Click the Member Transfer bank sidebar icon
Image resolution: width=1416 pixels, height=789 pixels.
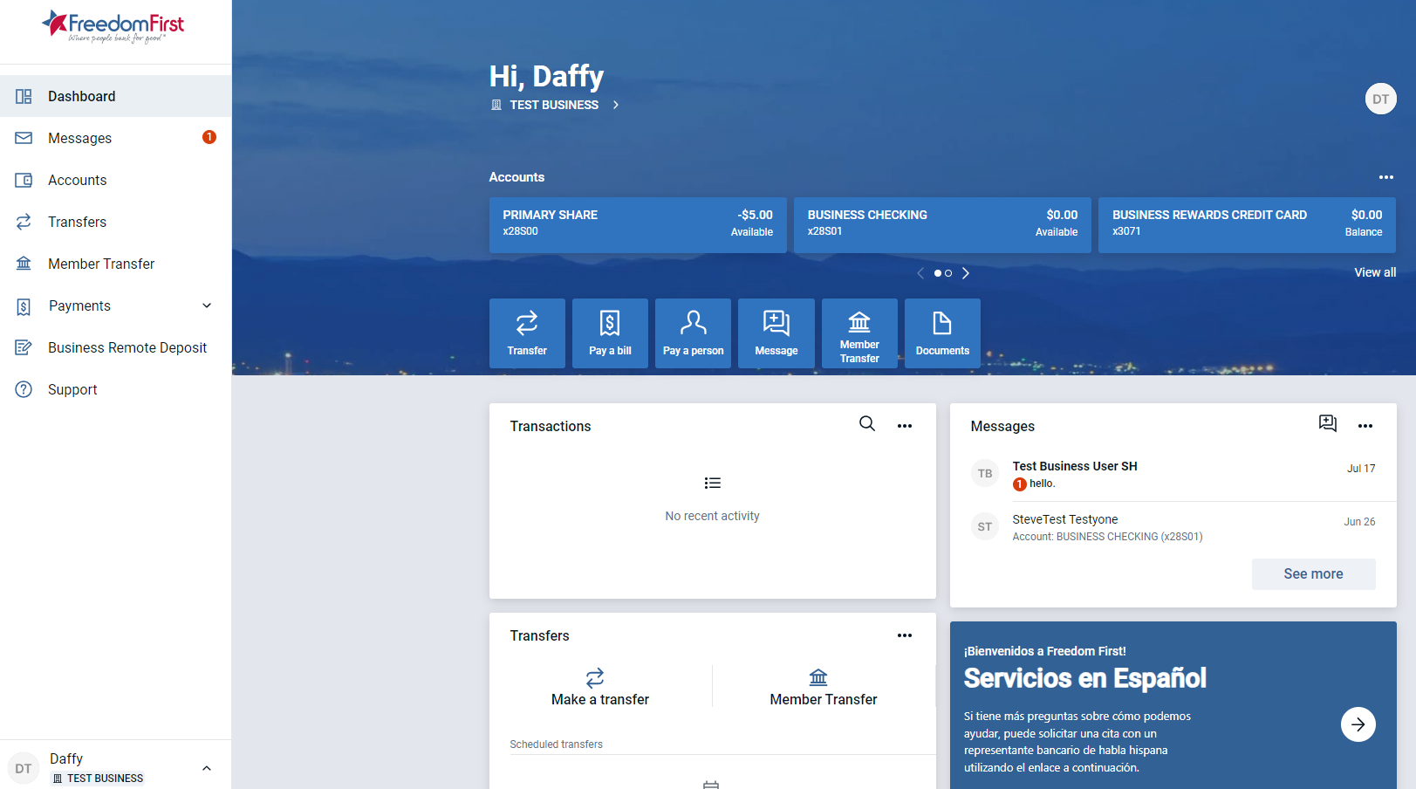tap(24, 264)
